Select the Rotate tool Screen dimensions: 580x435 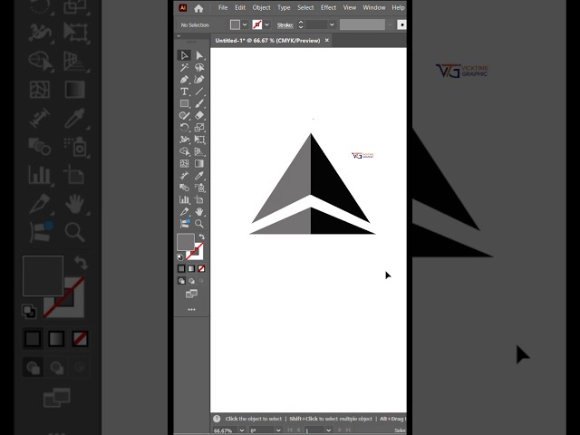pos(184,128)
